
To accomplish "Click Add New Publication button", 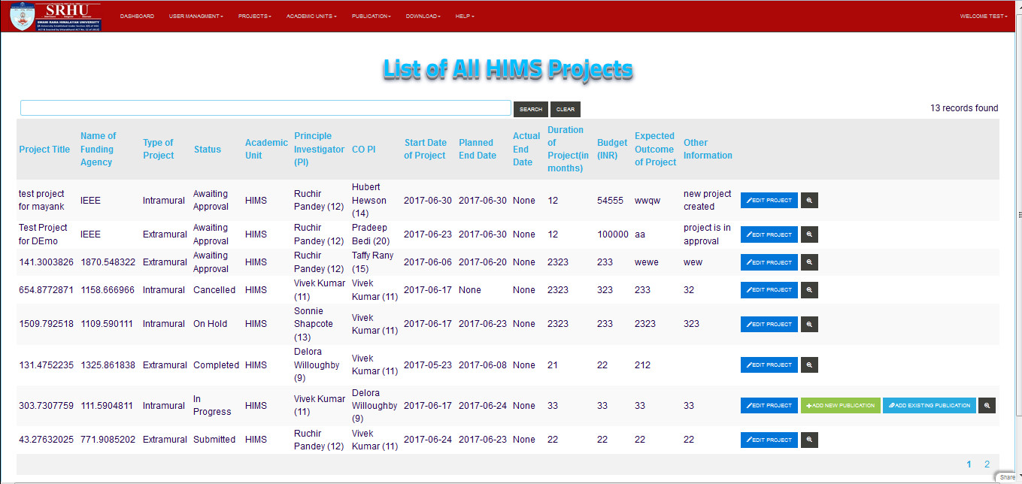I will 841,405.
